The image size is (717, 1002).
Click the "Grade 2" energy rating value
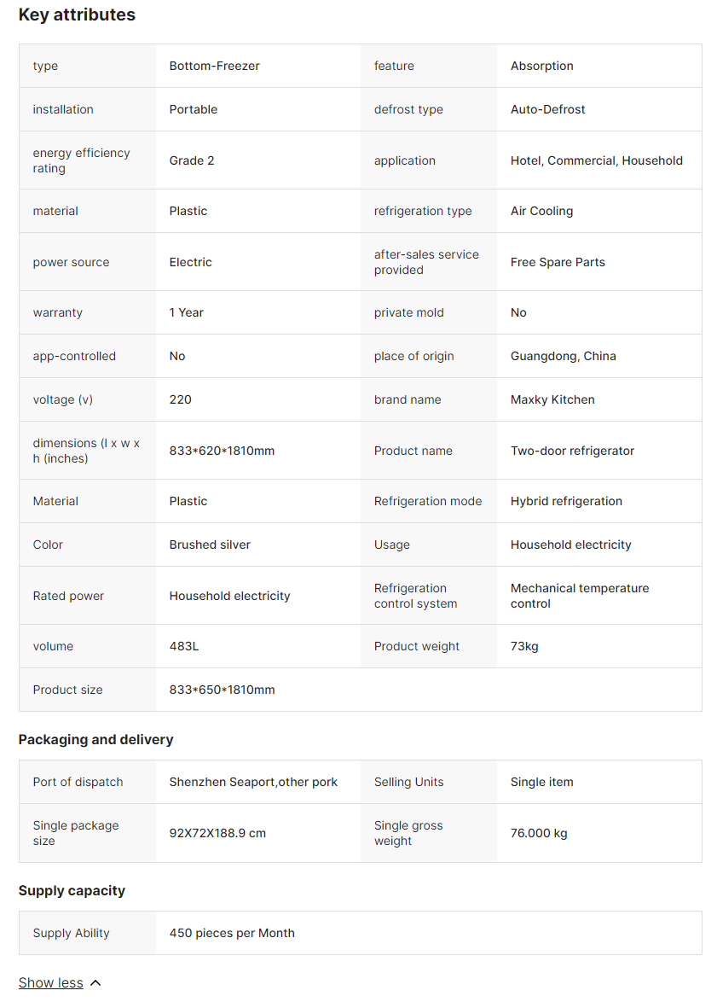192,160
